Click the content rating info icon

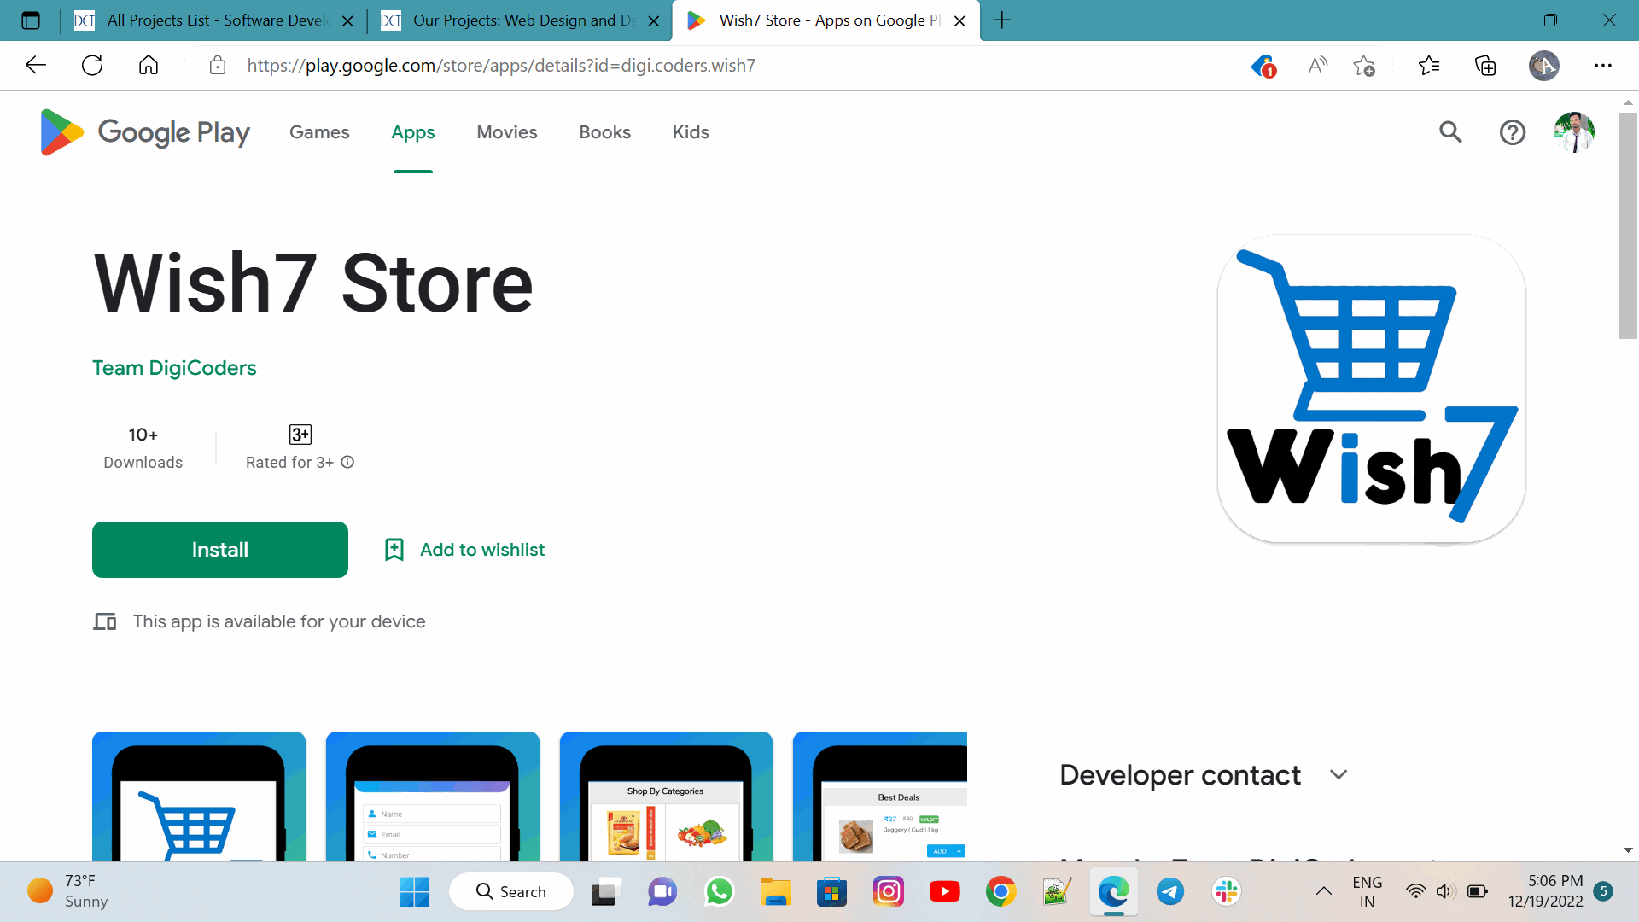click(347, 462)
